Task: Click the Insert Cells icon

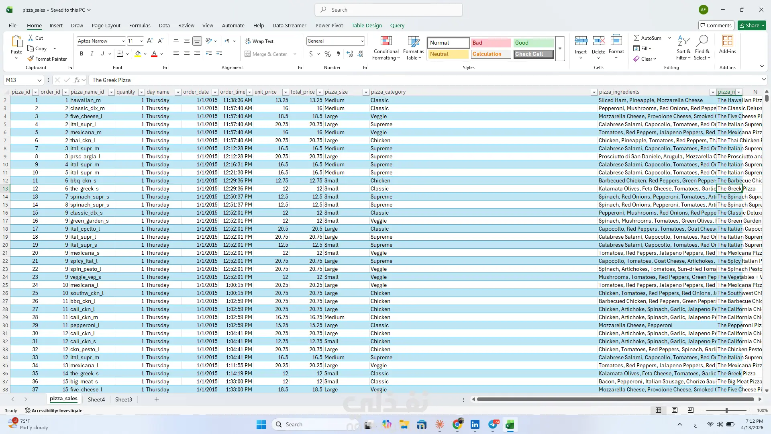Action: tap(581, 41)
